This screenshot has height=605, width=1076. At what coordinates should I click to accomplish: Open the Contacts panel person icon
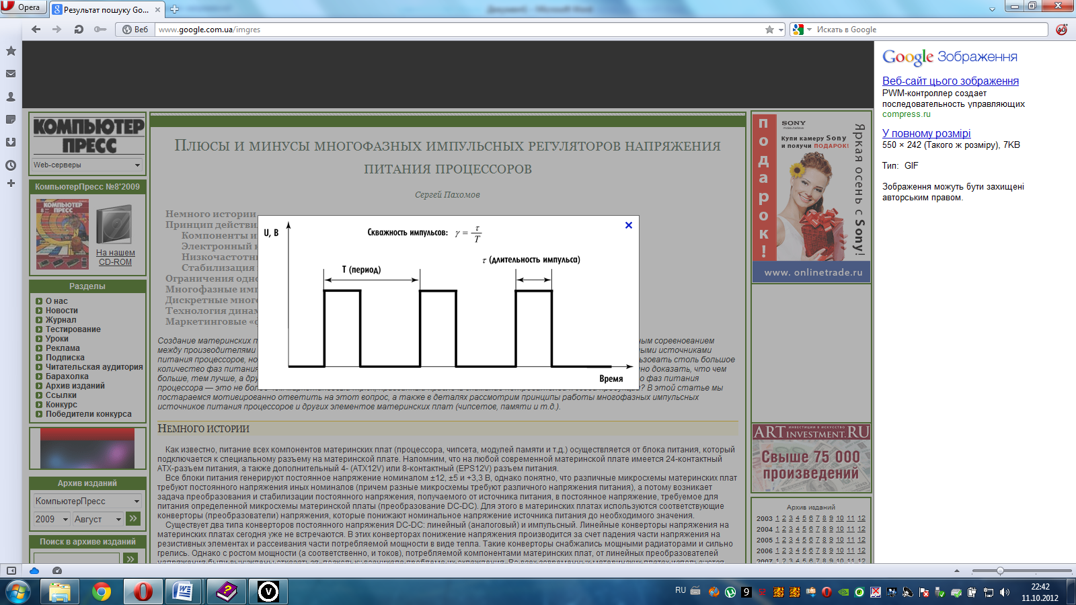(11, 97)
